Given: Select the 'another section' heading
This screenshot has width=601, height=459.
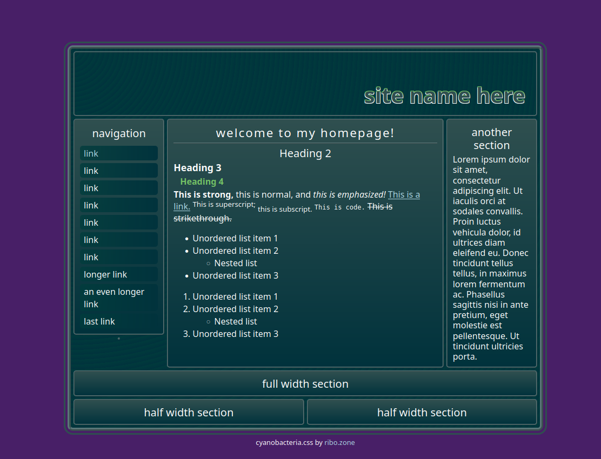Looking at the screenshot, I should (491, 139).
